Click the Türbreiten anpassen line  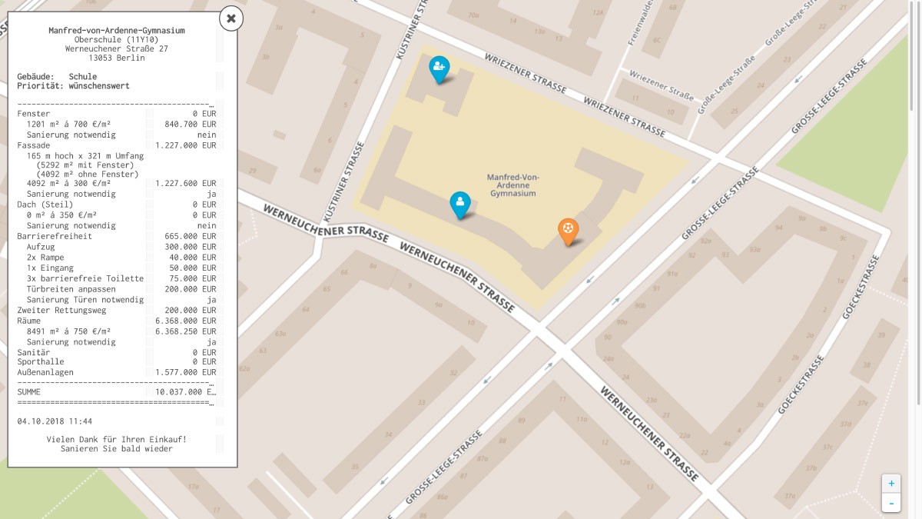tap(117, 289)
